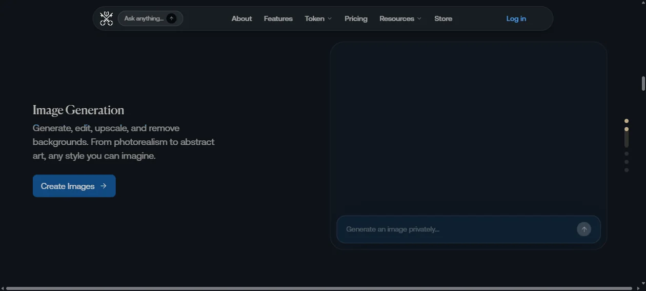Click the site logo icon in navbar
The image size is (646, 291).
tap(106, 18)
